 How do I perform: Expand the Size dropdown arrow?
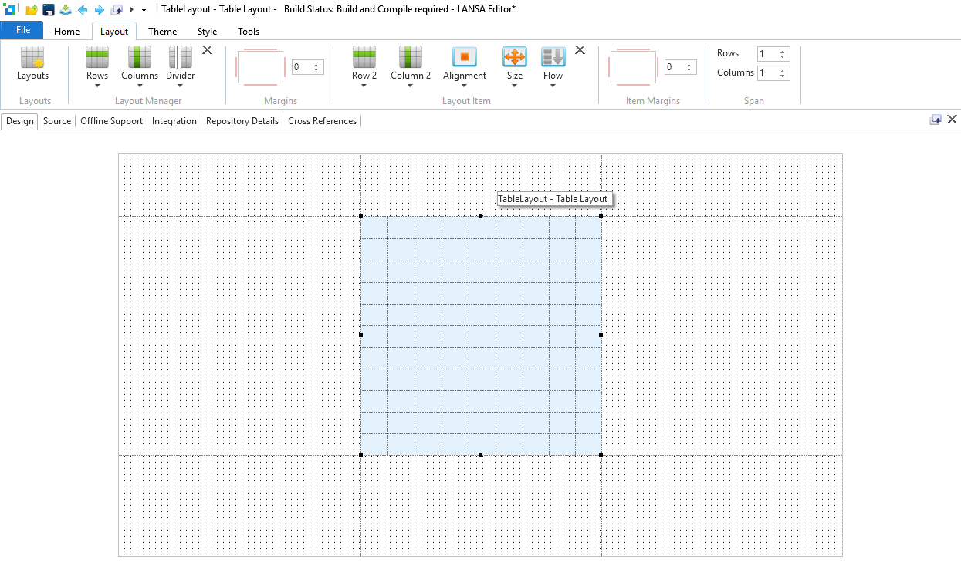pyautogui.click(x=515, y=86)
